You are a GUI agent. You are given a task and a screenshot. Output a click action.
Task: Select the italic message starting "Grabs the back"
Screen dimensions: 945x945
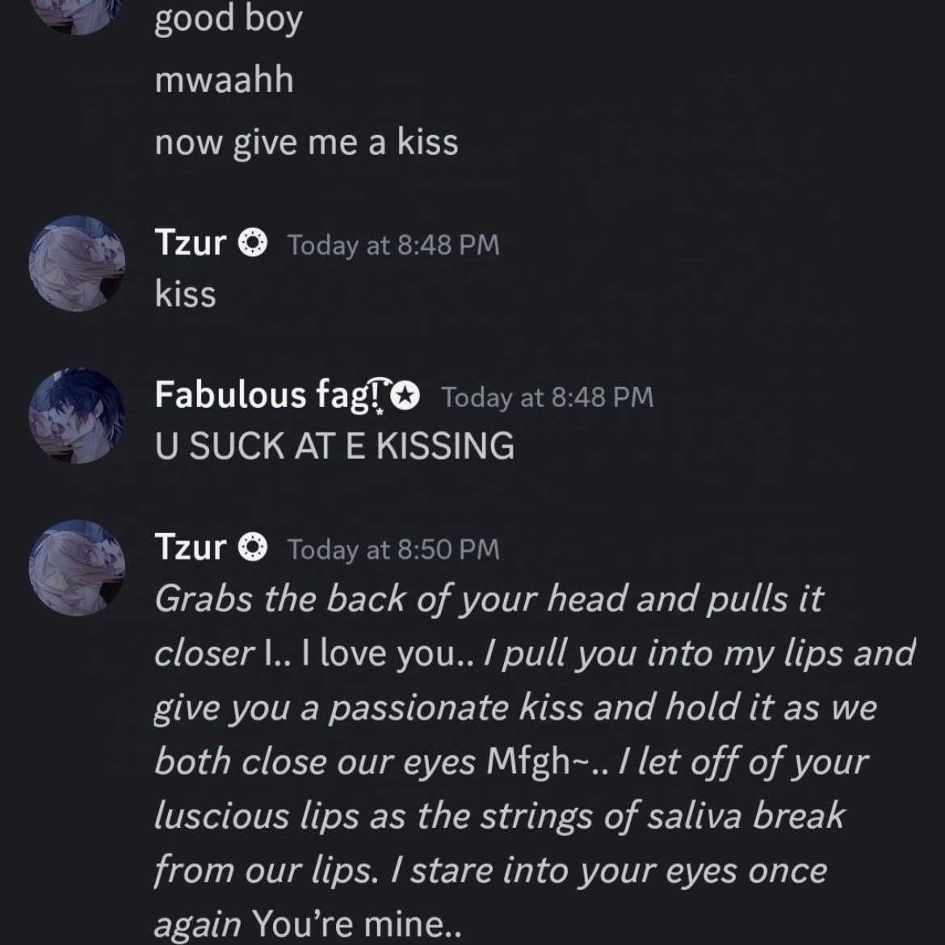coord(535,761)
